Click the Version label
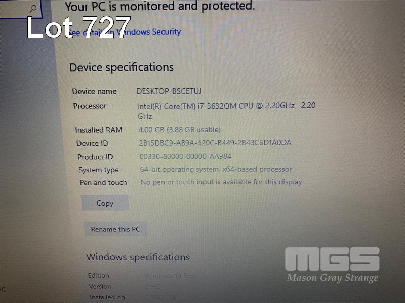 tap(100, 286)
